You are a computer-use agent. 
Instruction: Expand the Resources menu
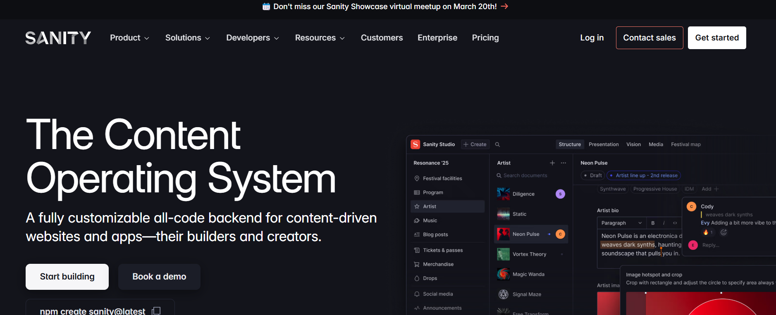[x=320, y=38]
